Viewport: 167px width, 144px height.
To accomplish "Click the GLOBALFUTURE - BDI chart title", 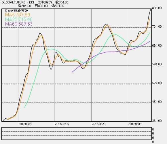I will coord(18,2).
